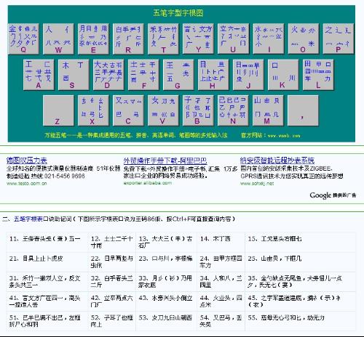Select table cell 25、山由贝，下框几
The height and width of the screenshot is (337, 364).
pos(301,262)
